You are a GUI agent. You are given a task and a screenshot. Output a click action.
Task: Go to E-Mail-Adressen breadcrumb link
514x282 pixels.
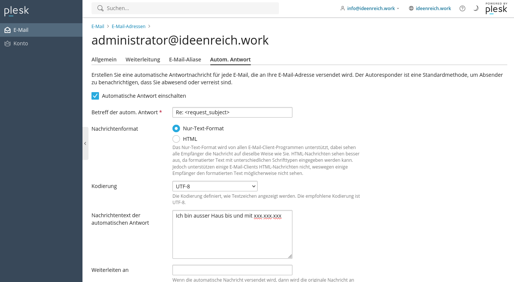tap(129, 27)
